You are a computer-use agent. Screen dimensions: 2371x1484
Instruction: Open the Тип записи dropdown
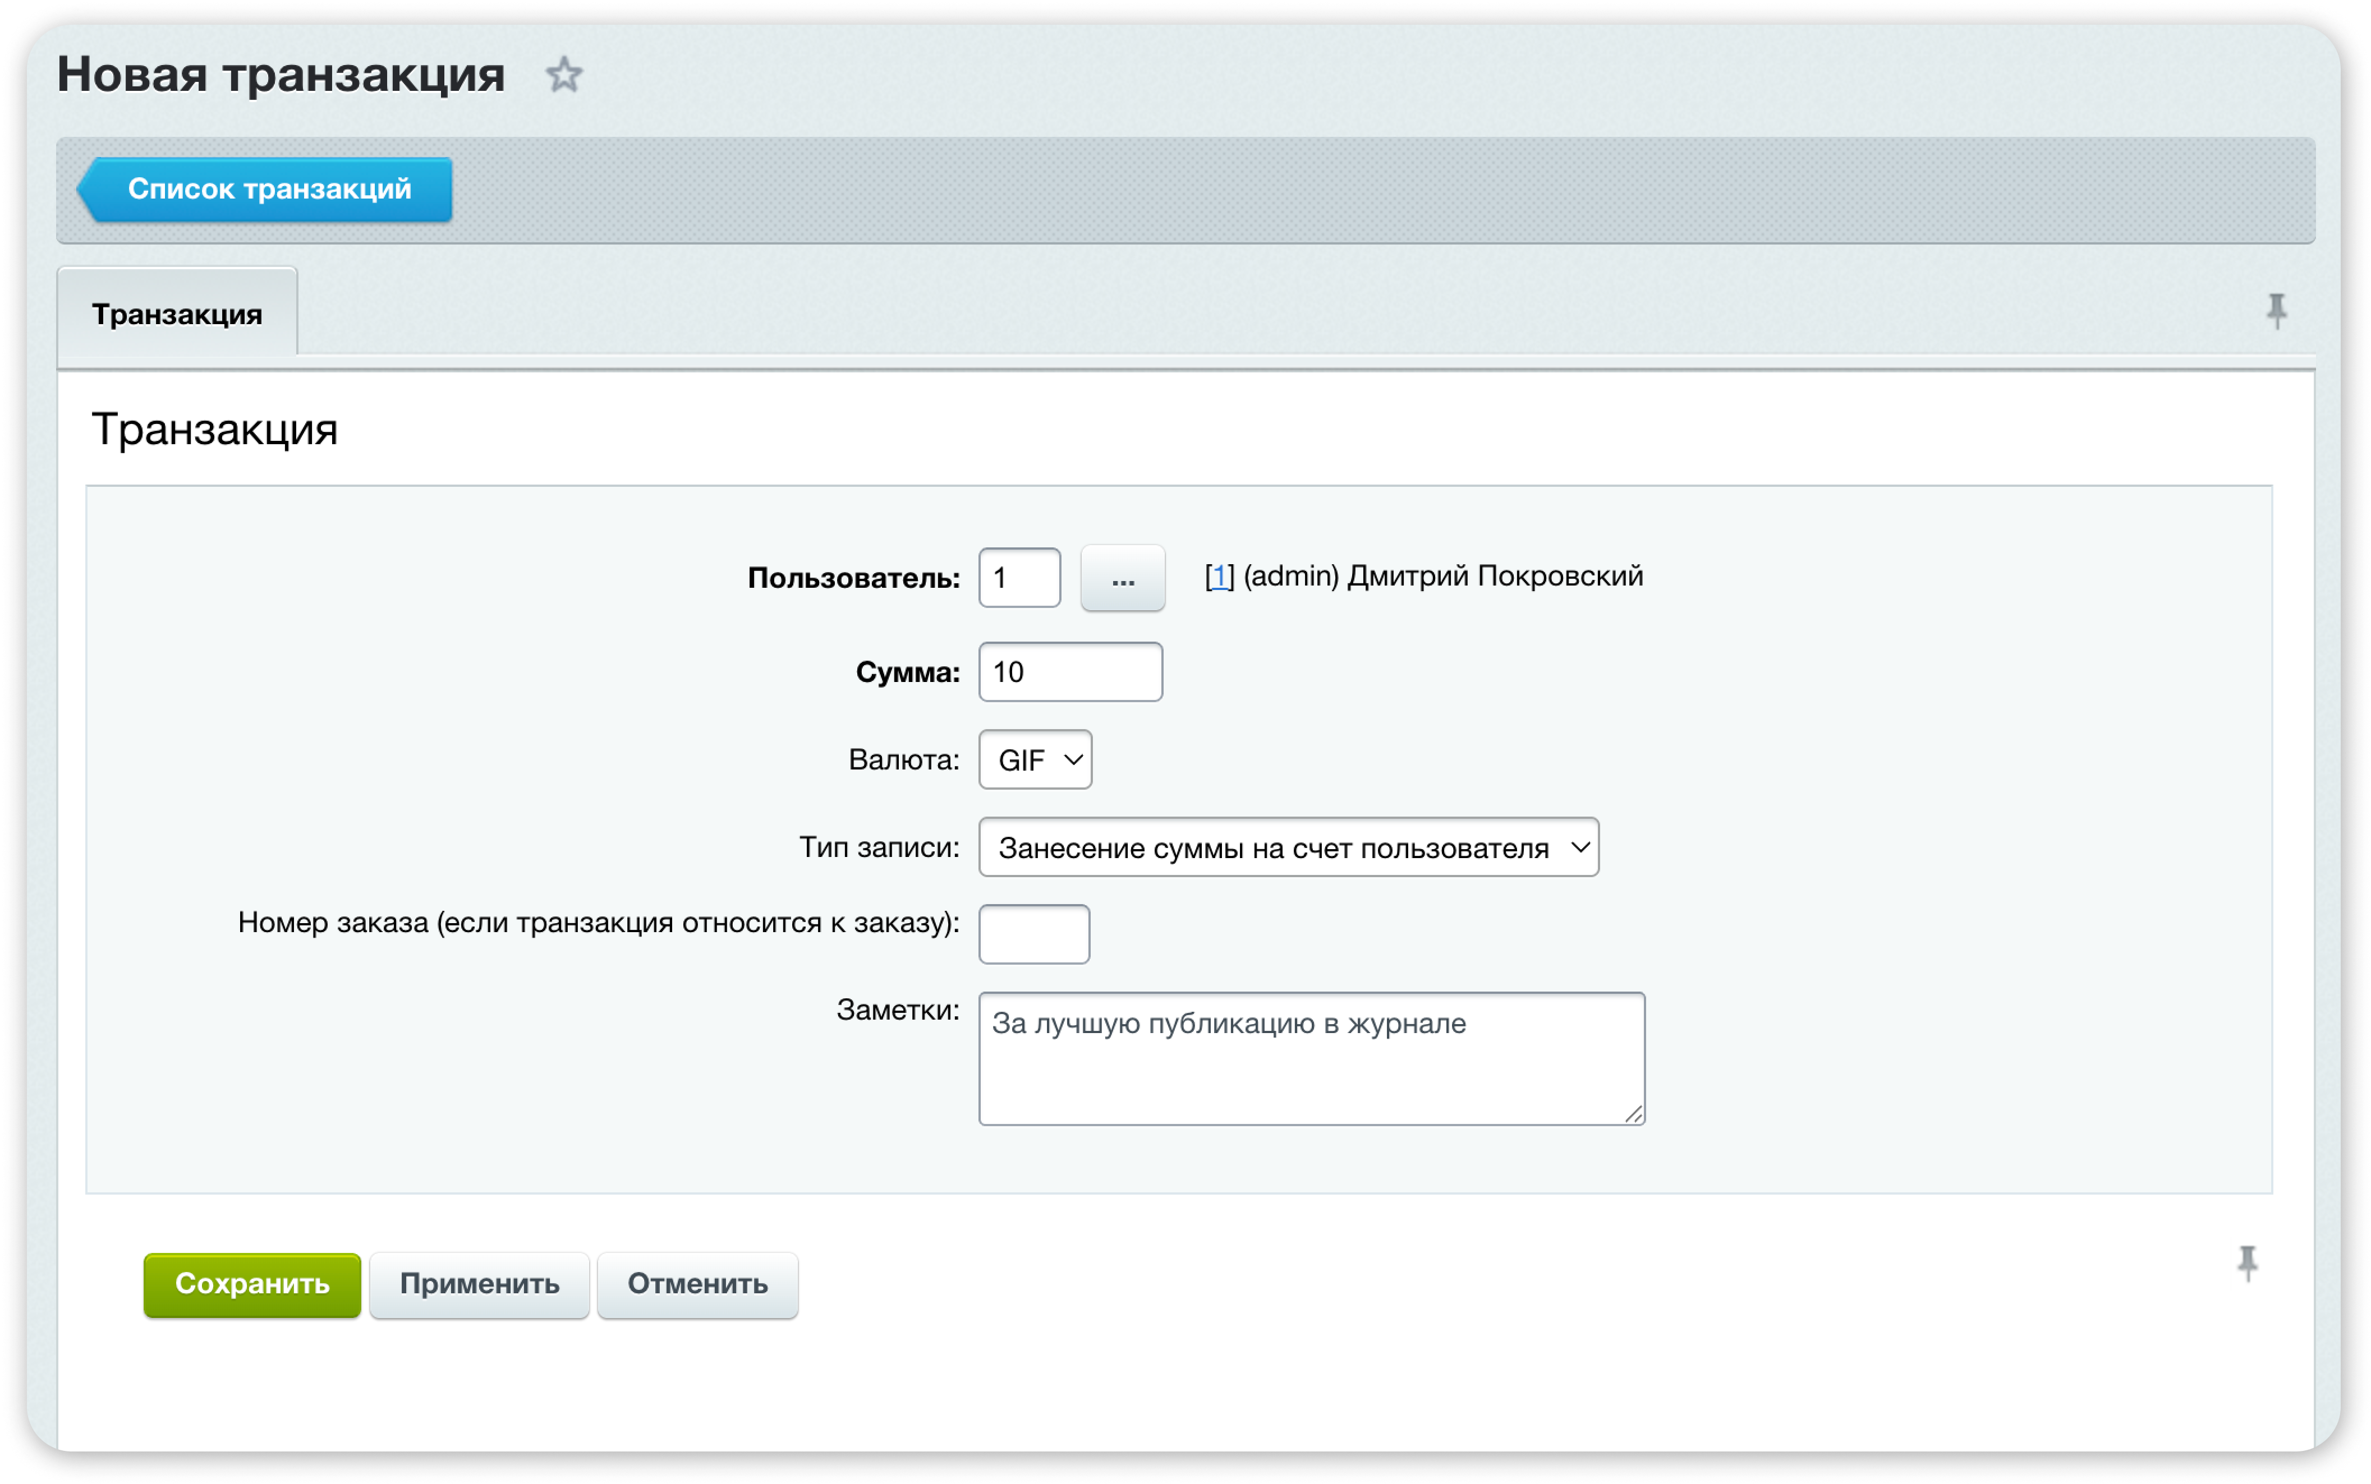click(x=1288, y=847)
